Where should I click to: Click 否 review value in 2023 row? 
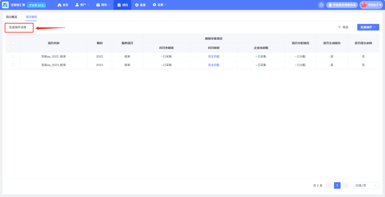coord(363,65)
